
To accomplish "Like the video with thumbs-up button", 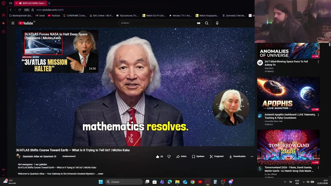I will point(160,156).
